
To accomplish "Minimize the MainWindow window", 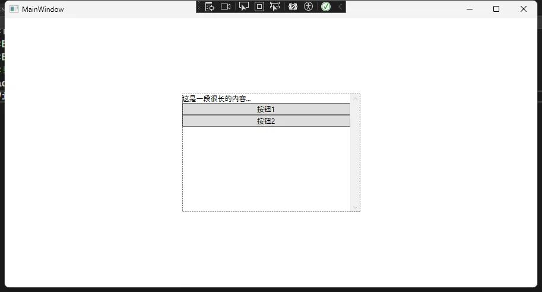I will pos(469,9).
